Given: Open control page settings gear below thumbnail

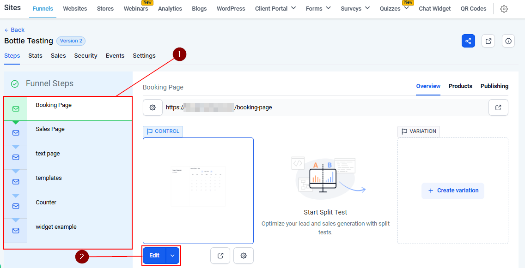Looking at the screenshot, I should [244, 256].
